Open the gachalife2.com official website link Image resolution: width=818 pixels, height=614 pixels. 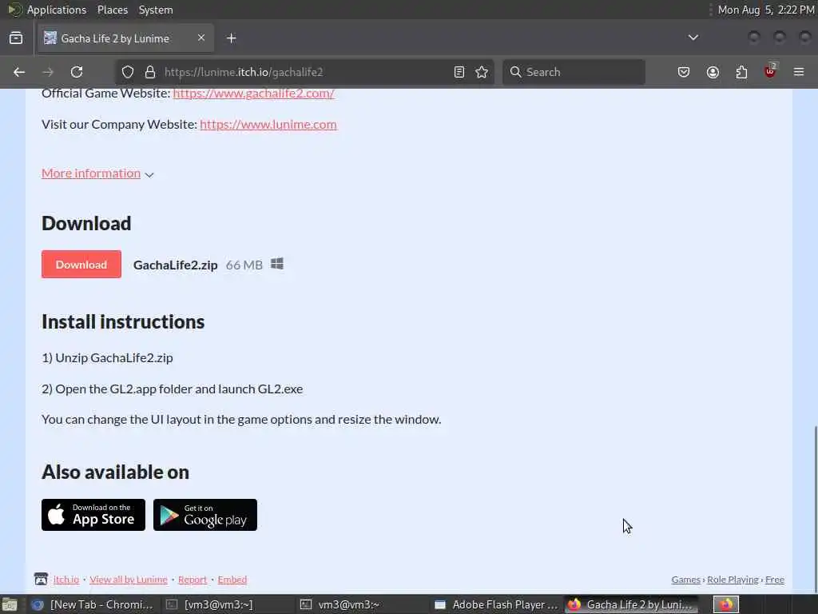(x=253, y=94)
